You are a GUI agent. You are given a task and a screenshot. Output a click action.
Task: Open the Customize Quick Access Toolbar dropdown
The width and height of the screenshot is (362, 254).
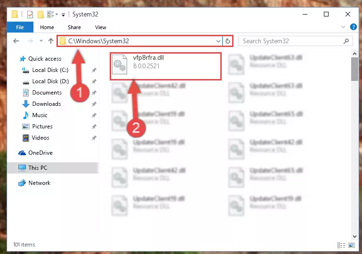pyautogui.click(x=63, y=15)
